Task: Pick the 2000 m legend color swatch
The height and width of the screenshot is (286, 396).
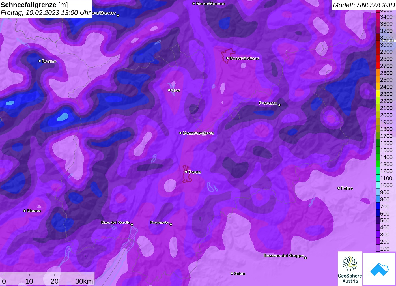Action: [x=378, y=115]
